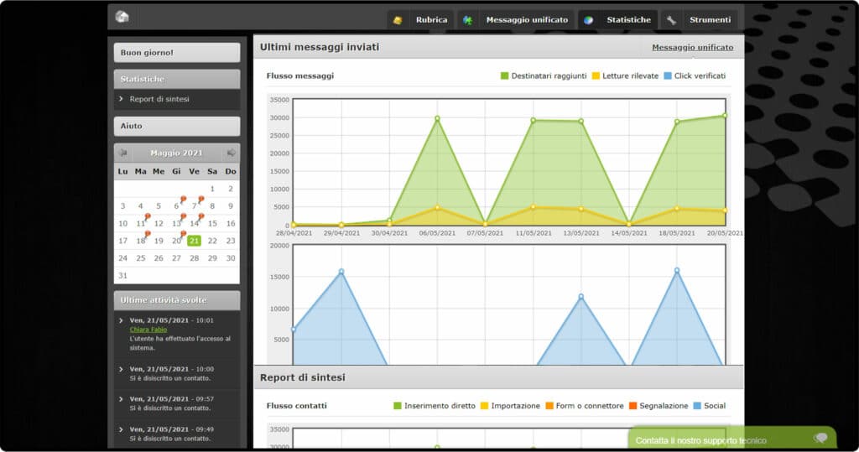
Task: Open the Chiara Fabio user link
Action: pos(148,330)
